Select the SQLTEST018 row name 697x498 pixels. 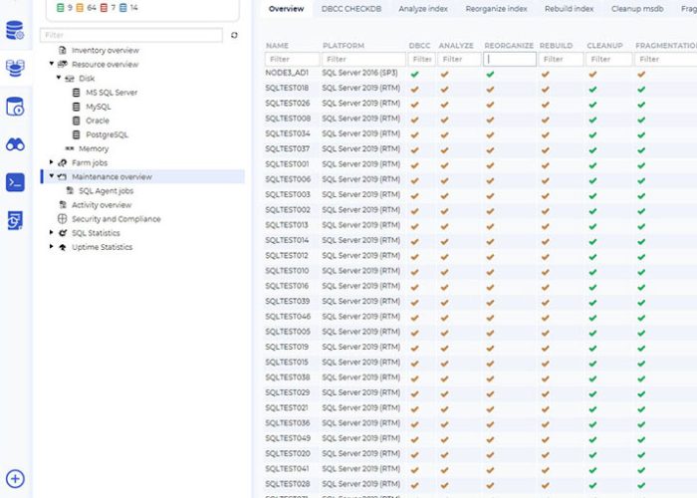click(x=287, y=88)
